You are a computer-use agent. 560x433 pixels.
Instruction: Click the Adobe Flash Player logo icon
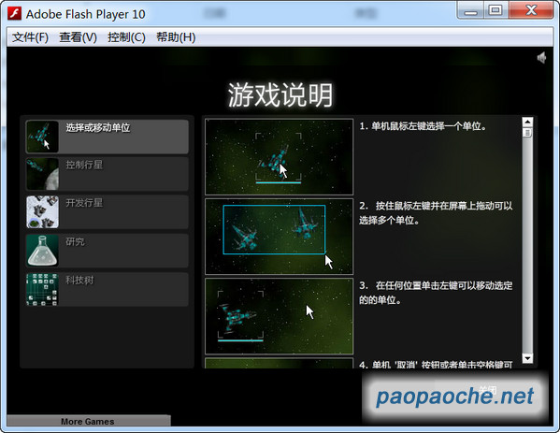[15, 14]
